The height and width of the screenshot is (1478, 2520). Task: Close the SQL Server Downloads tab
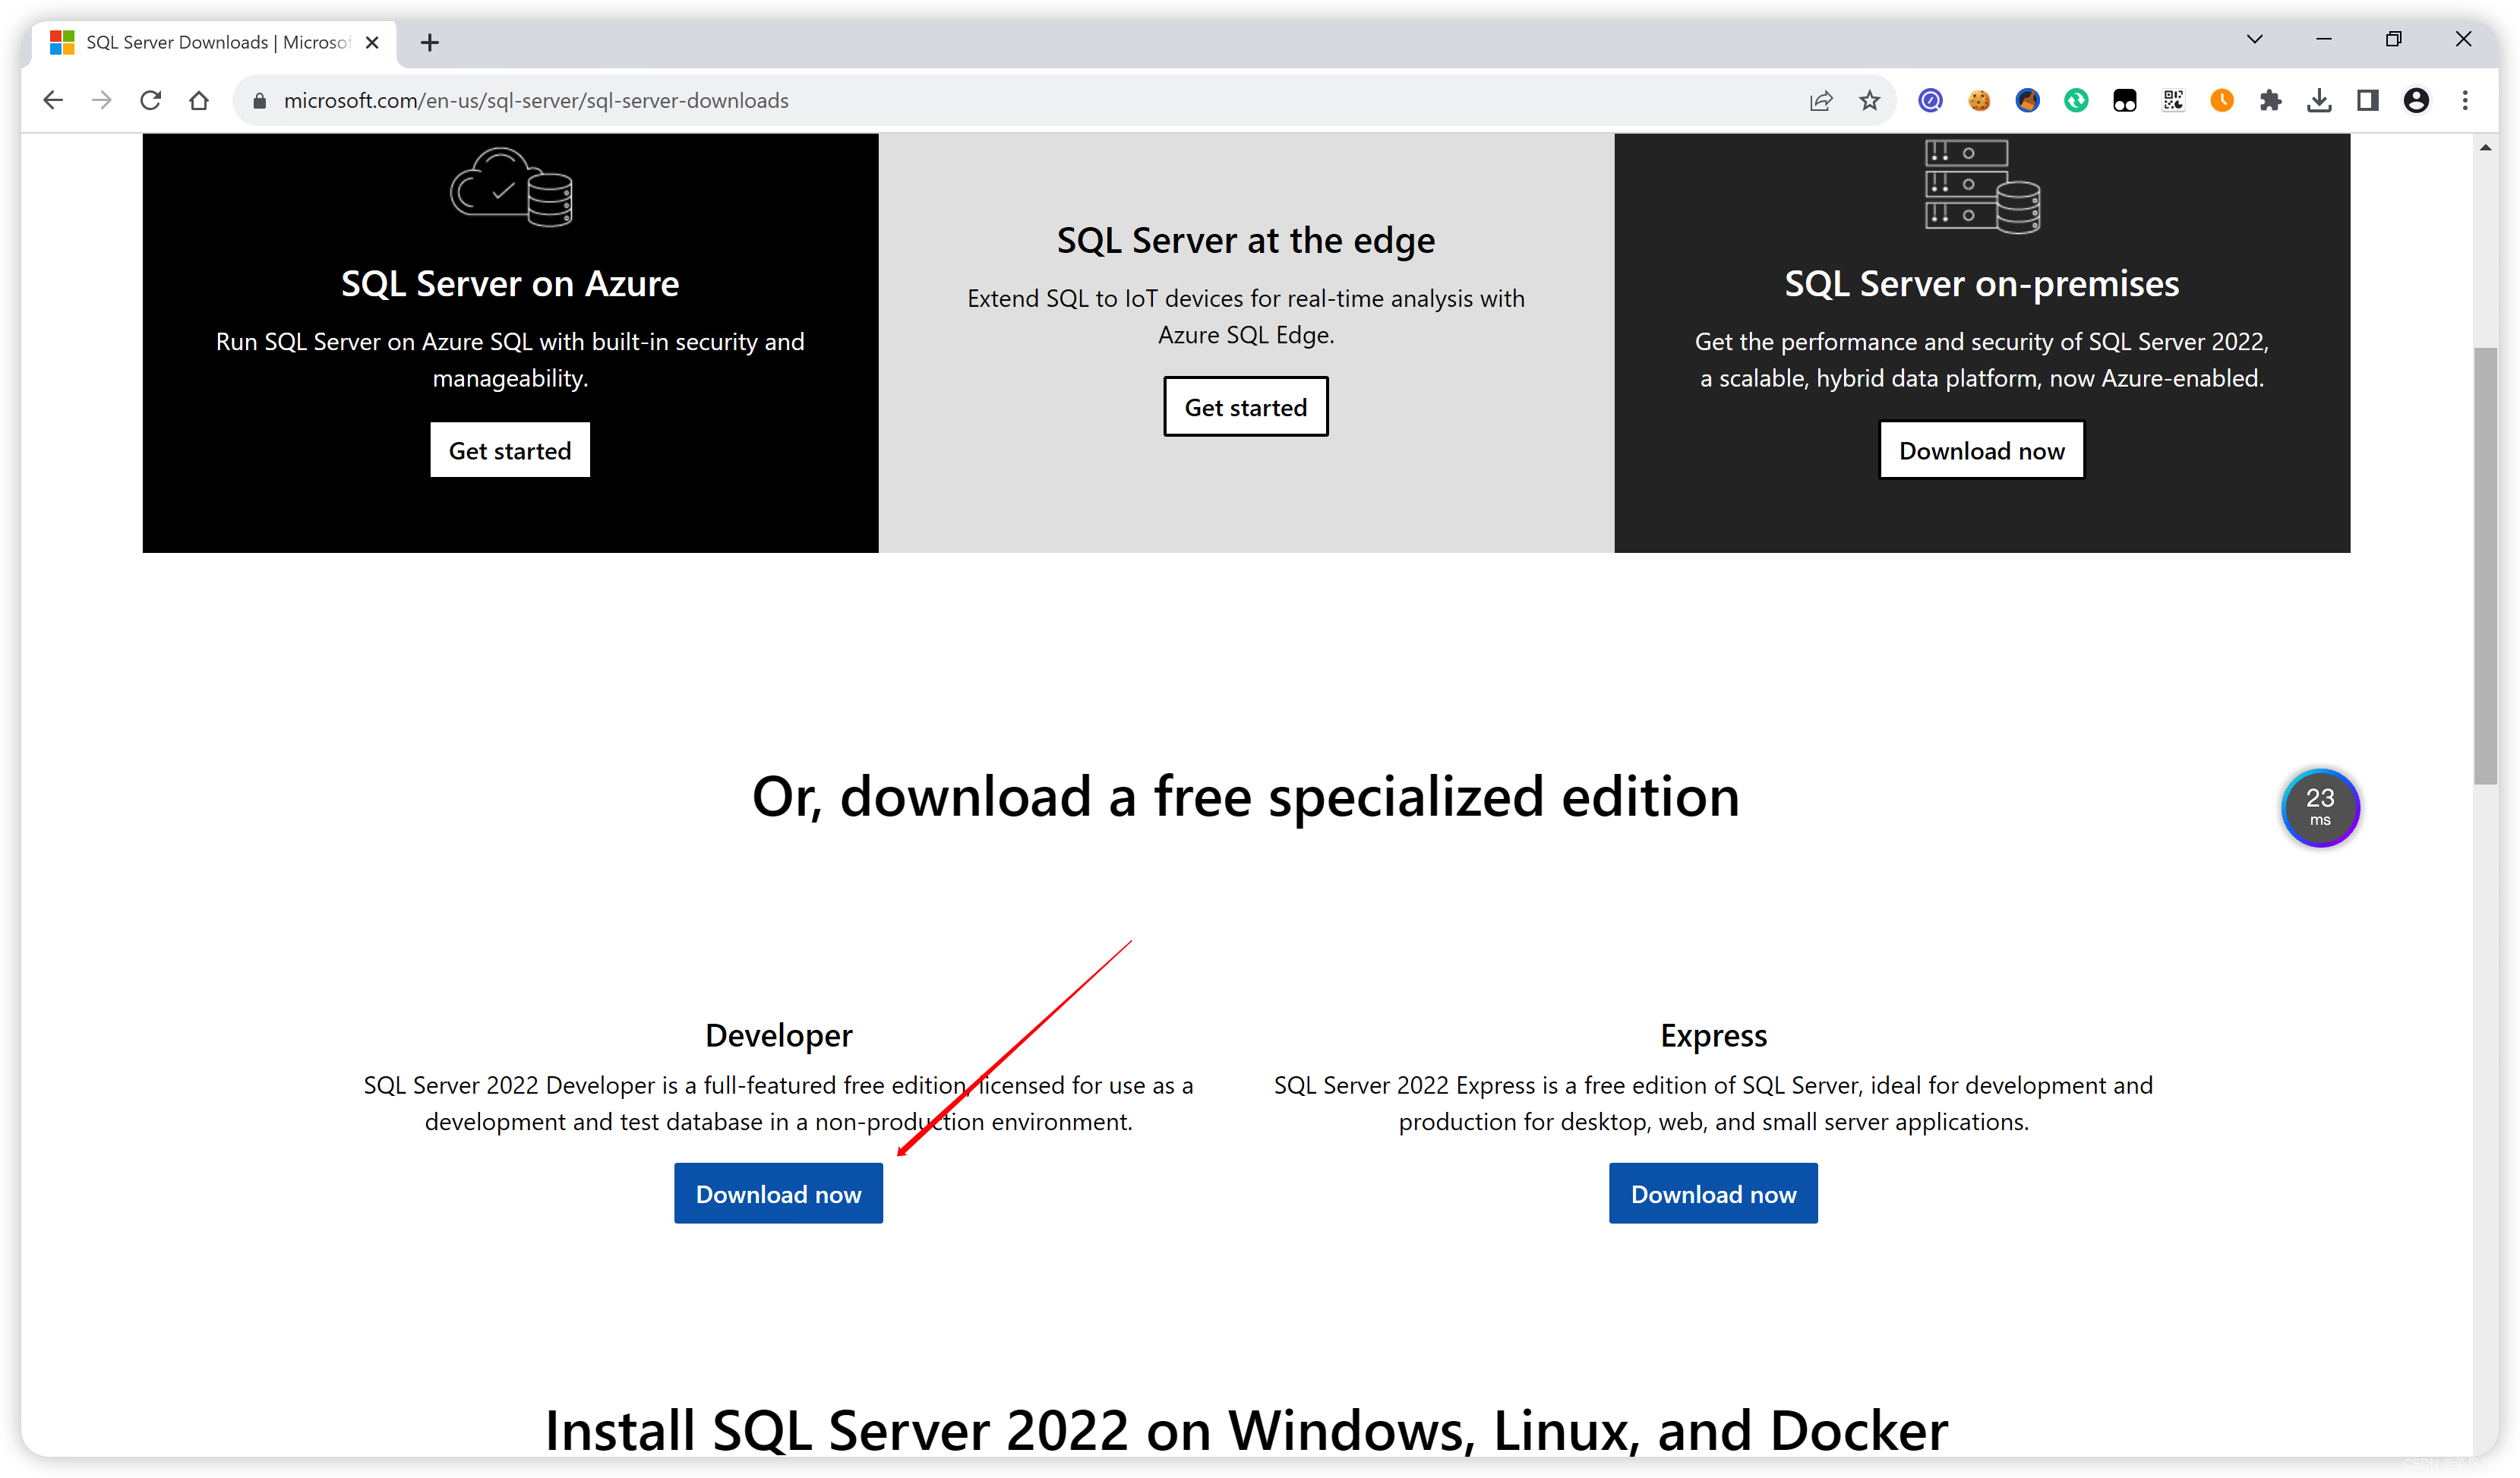coord(372,42)
